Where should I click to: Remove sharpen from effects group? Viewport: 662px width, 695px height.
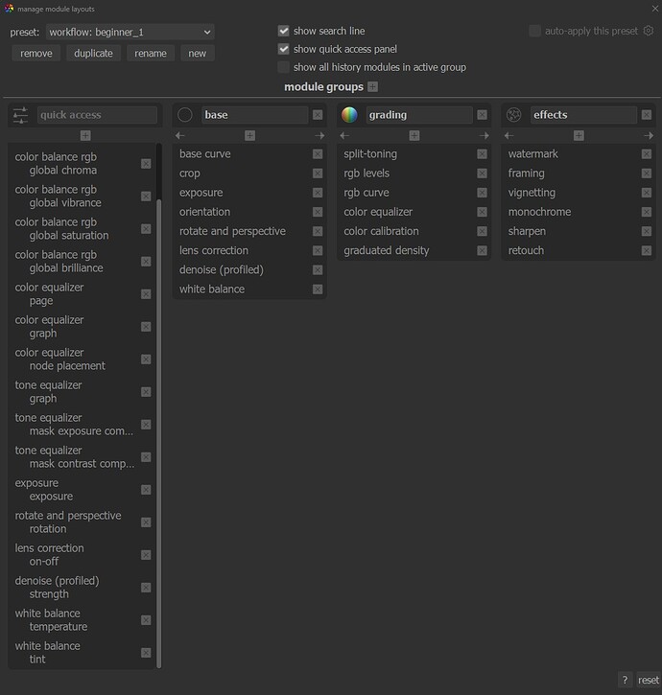coord(647,231)
